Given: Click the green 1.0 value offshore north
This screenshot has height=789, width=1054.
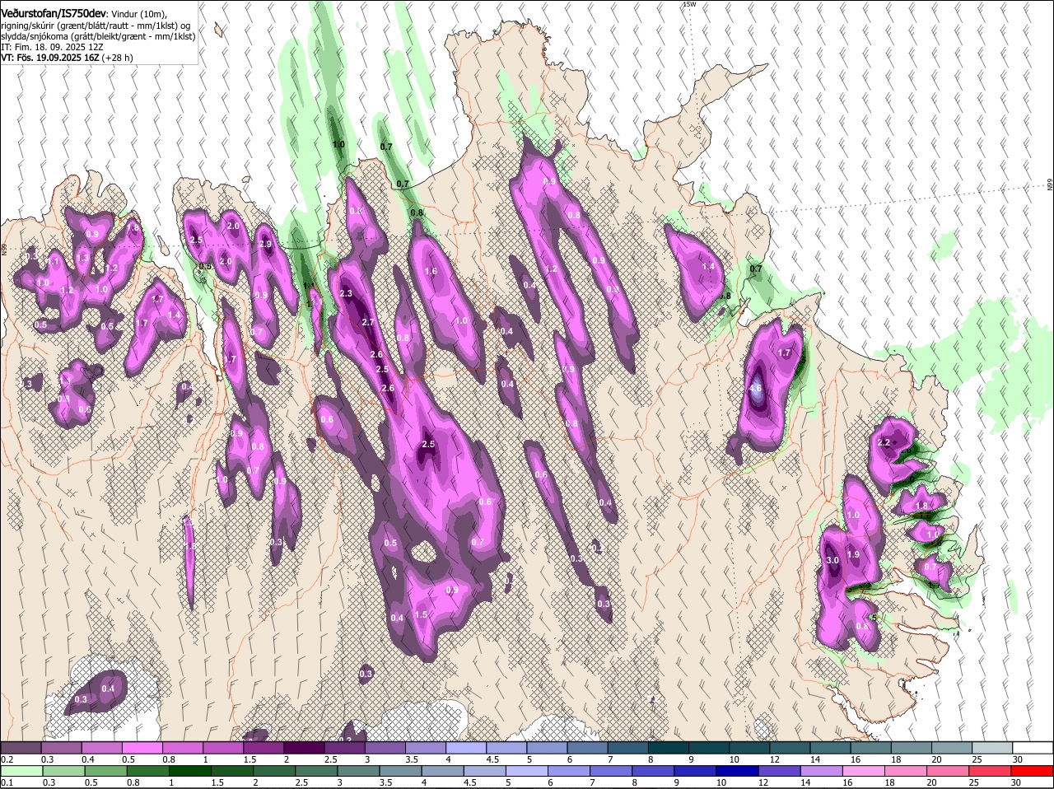Looking at the screenshot, I should tap(338, 145).
